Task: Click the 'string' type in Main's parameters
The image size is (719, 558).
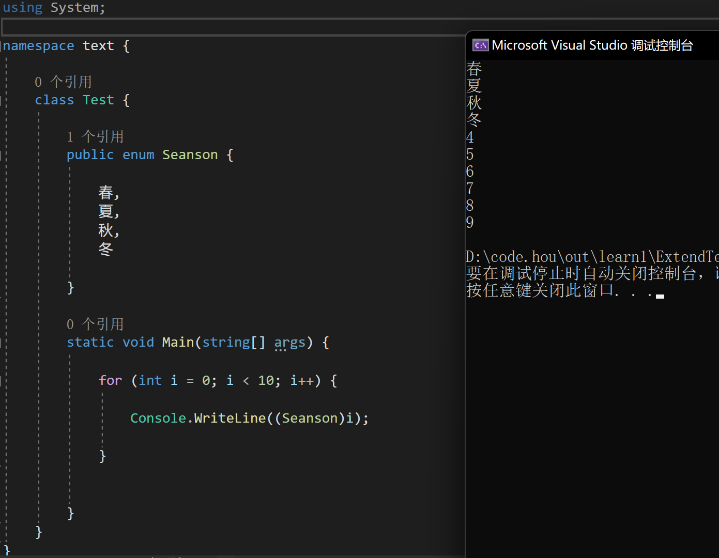Action: [226, 343]
